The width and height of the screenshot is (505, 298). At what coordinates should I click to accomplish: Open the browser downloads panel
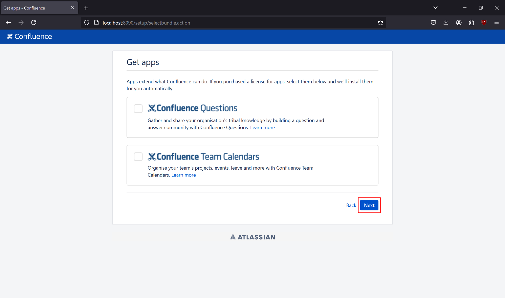coord(446,23)
